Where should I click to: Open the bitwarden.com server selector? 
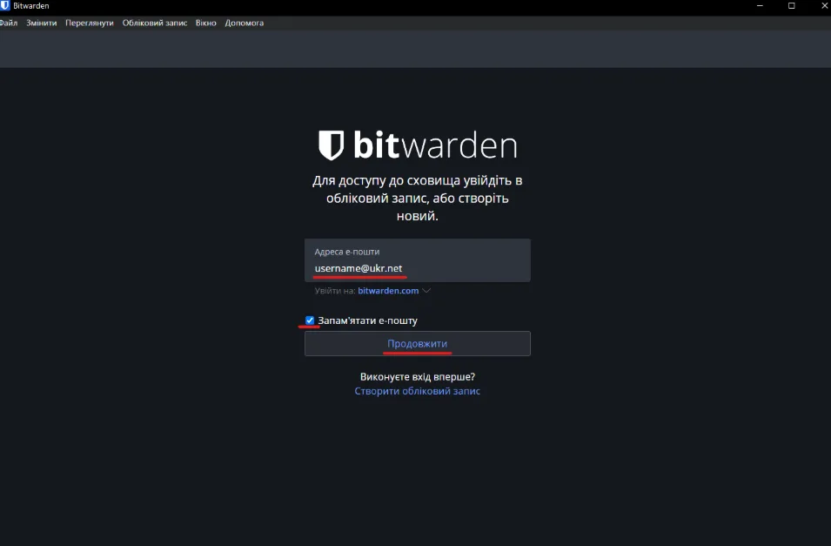[388, 291]
